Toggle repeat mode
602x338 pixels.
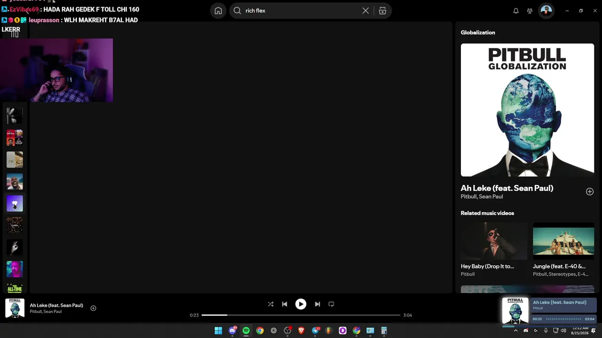[331, 304]
